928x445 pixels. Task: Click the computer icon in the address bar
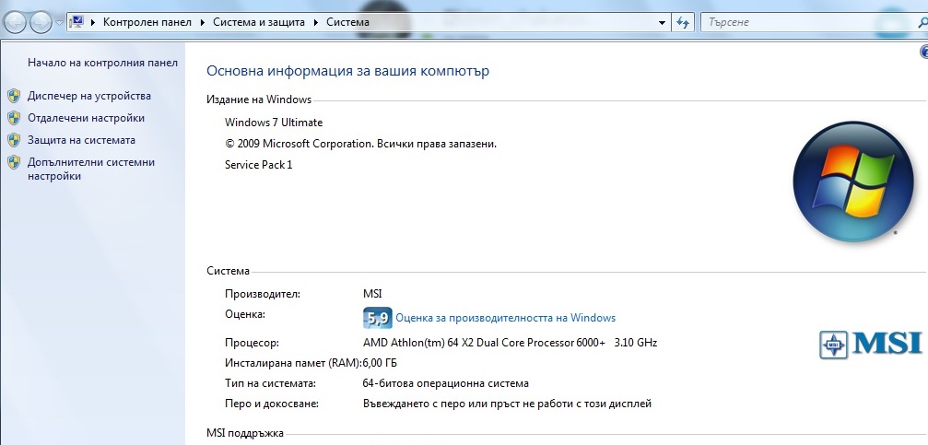click(x=76, y=22)
